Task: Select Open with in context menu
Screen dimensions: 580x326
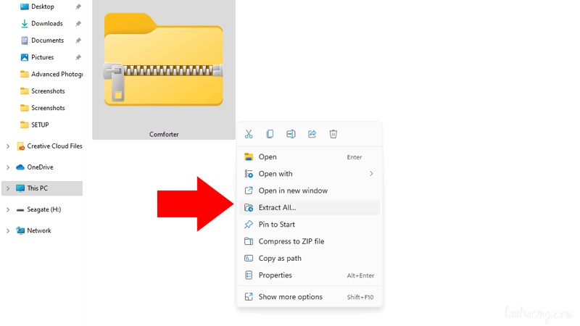Action: pos(310,174)
